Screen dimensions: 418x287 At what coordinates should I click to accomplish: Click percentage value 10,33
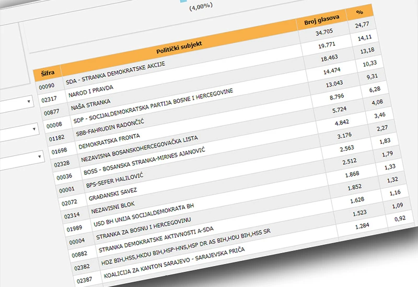click(370, 64)
